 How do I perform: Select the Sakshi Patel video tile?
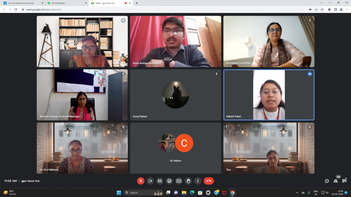pyautogui.click(x=269, y=95)
